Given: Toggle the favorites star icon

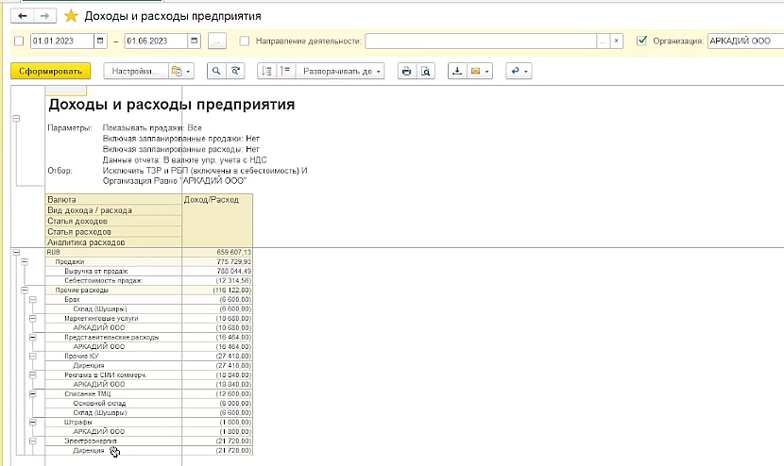Looking at the screenshot, I should tap(71, 16).
